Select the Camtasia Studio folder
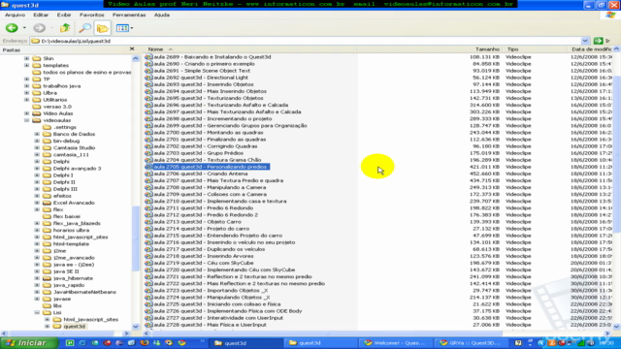 pyautogui.click(x=74, y=147)
